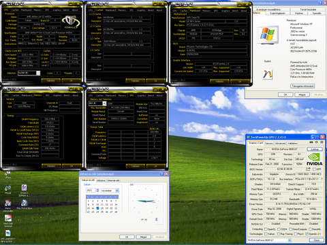327x245 pixels.
Task: Open the Időzóna tab in date dialog
Action: 101,180
